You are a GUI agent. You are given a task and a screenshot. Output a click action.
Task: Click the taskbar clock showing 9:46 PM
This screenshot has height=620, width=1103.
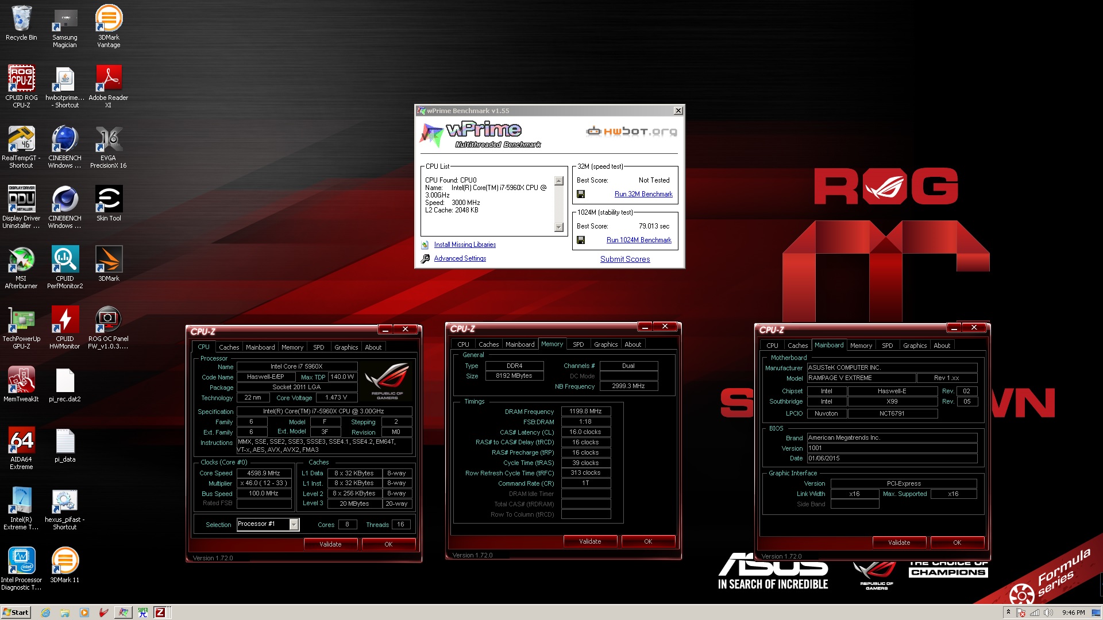(1073, 613)
